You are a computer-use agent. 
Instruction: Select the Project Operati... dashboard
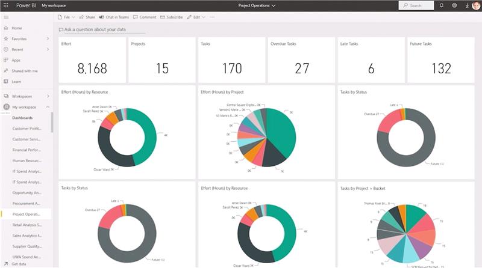pyautogui.click(x=26, y=215)
